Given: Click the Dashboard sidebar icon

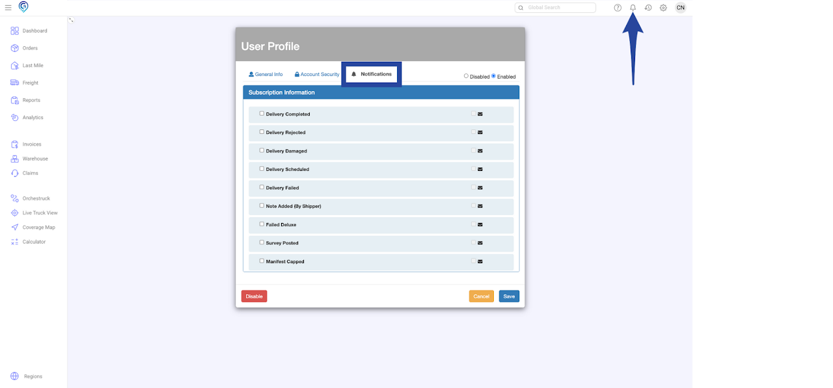Looking at the screenshot, I should click(15, 31).
